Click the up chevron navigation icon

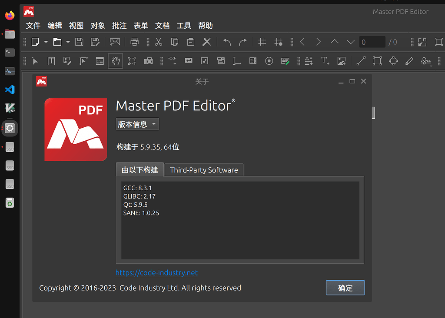tap(335, 42)
